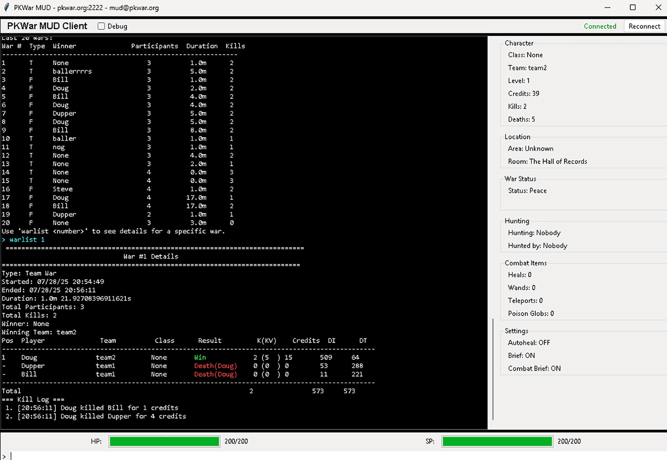The image size is (667, 460).
Task: Close the PKWar MUD window
Action: [658, 8]
